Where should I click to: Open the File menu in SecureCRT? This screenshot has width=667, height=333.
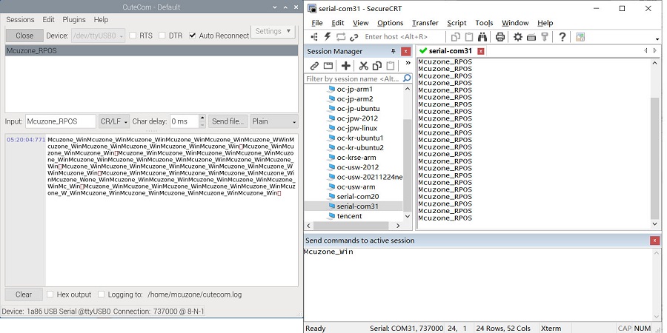317,23
